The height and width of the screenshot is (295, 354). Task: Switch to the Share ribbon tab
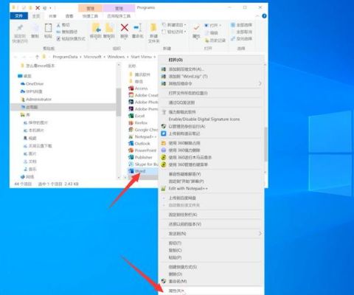click(x=52, y=16)
